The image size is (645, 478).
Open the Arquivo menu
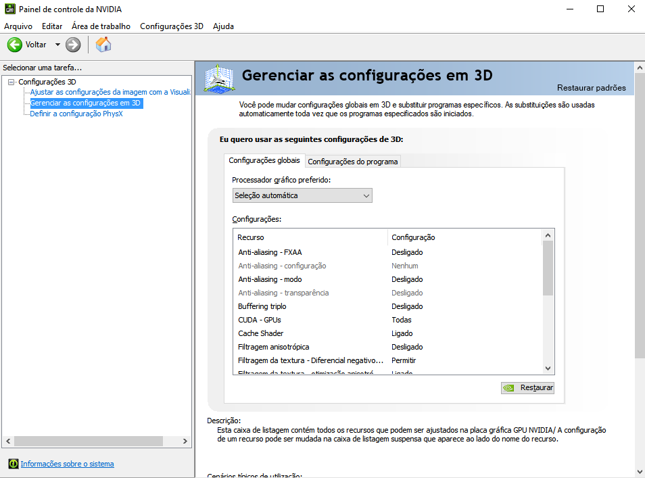click(18, 26)
